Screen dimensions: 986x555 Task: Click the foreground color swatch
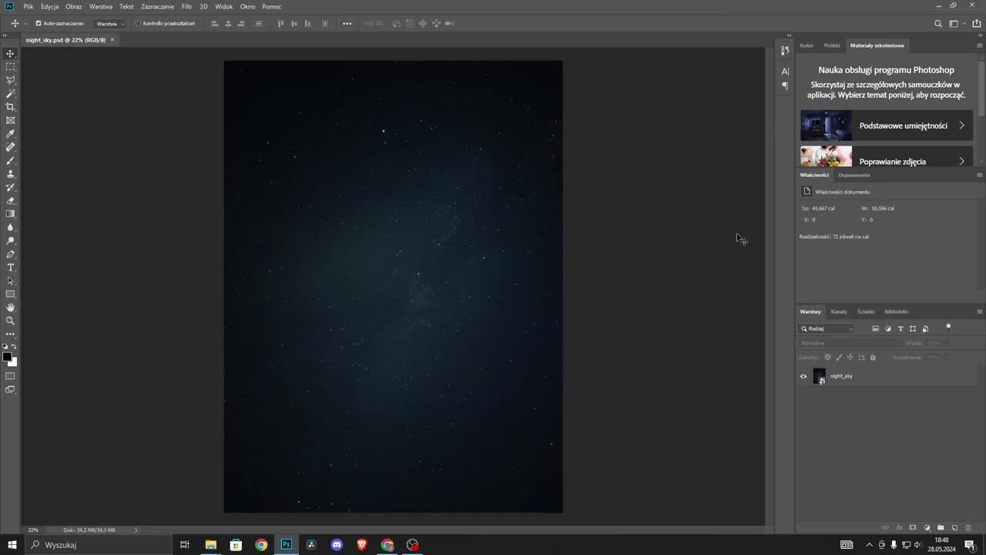tap(8, 357)
